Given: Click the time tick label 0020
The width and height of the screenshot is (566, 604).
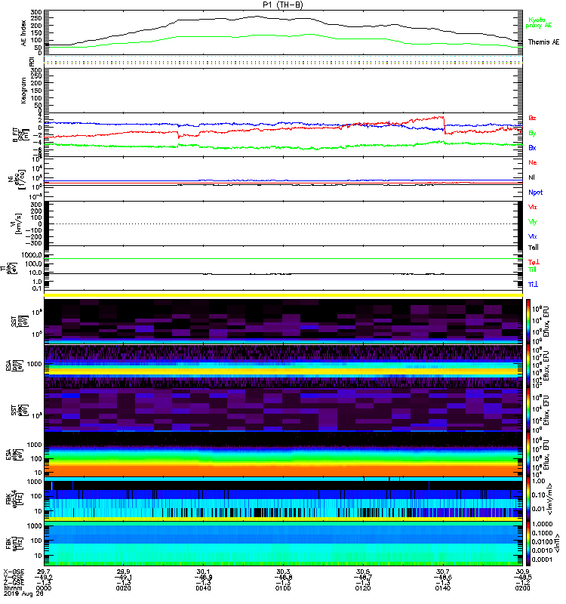Looking at the screenshot, I should pyautogui.click(x=123, y=588).
